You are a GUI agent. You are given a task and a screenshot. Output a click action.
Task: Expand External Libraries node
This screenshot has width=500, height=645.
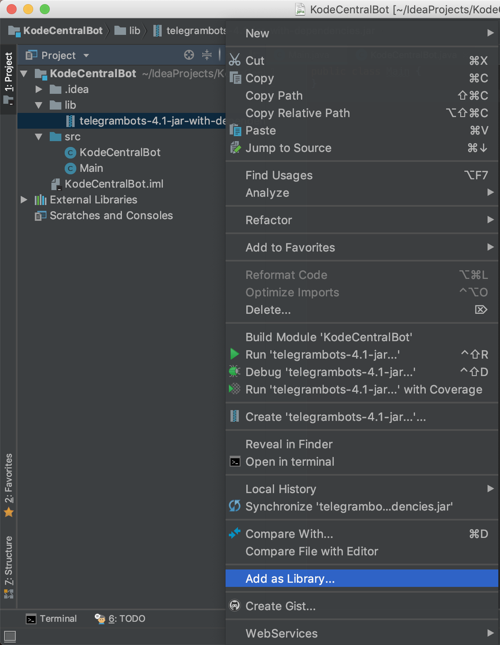point(24,200)
